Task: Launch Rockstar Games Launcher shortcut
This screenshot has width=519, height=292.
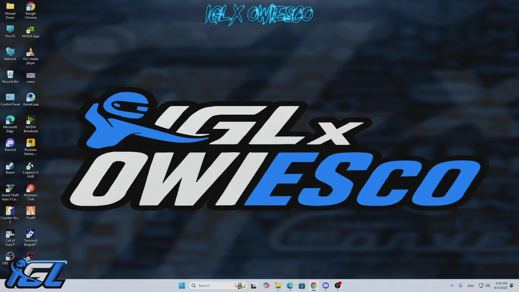Action: (x=30, y=147)
